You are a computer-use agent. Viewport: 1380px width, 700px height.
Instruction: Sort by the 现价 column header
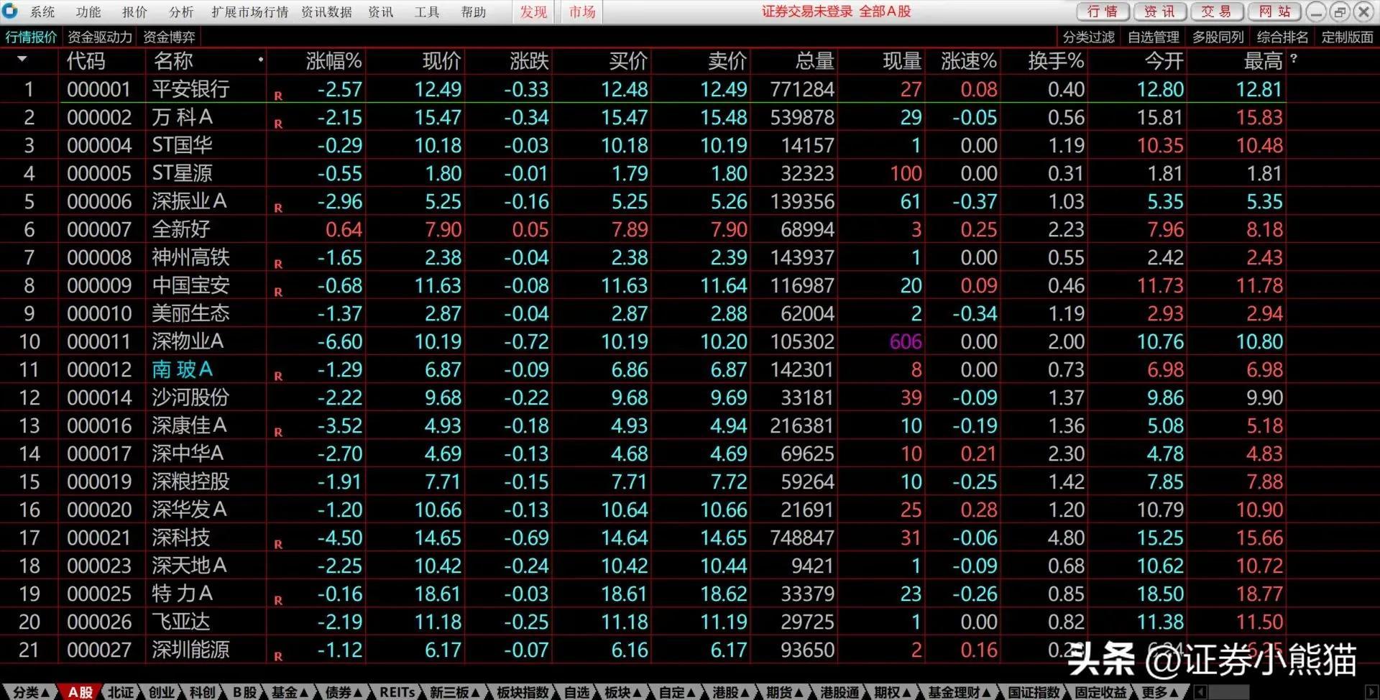[441, 61]
